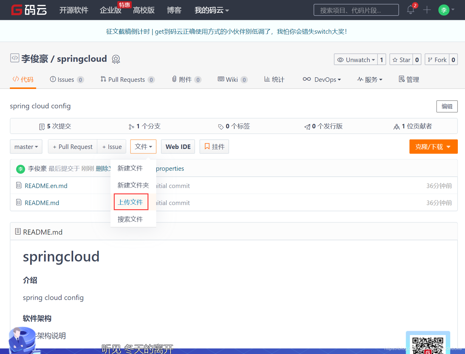Open the 统计 statistics tab
This screenshot has width=465, height=354.
[x=274, y=79]
